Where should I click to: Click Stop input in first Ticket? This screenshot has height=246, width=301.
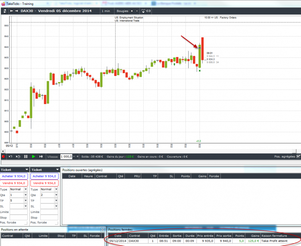click(18, 217)
